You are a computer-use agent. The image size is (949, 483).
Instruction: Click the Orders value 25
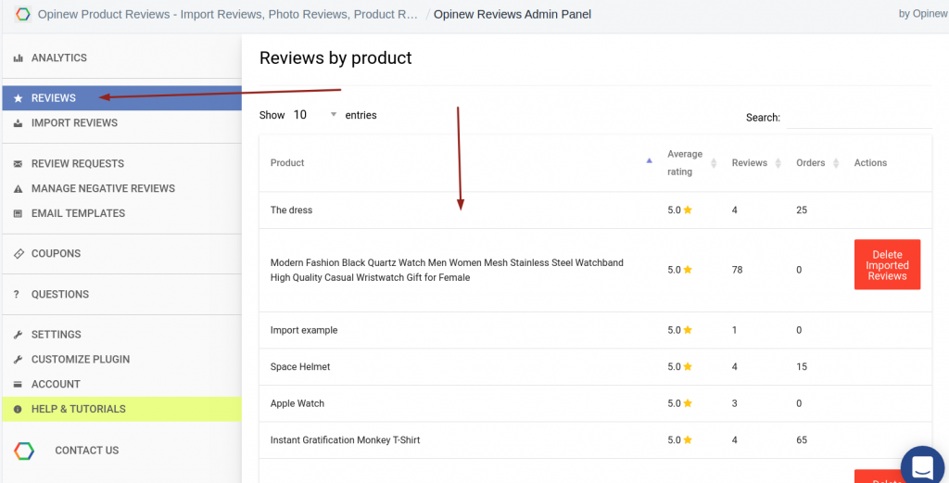coord(802,210)
